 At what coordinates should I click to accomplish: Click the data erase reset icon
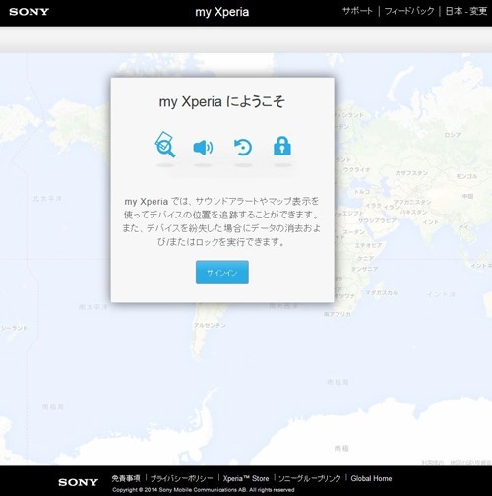point(243,147)
